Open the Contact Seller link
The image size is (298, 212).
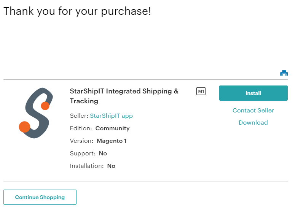(253, 110)
